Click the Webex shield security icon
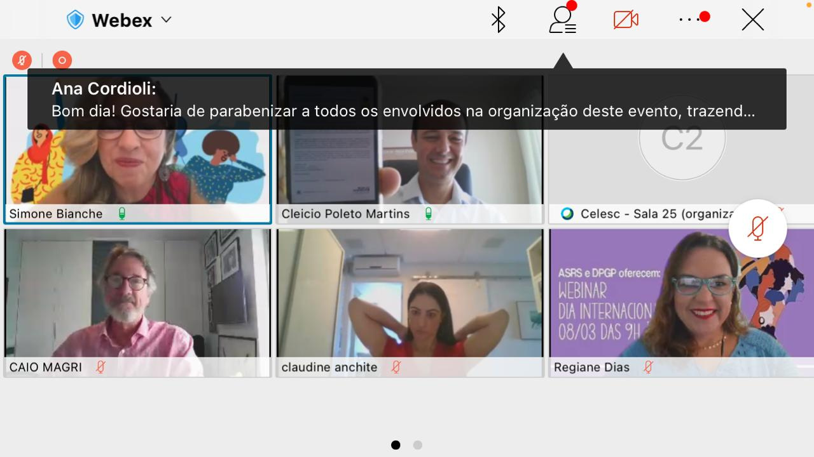The height and width of the screenshot is (457, 814). 75,20
